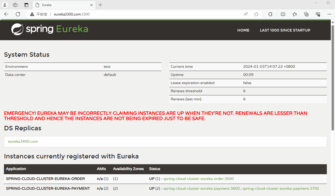Image resolution: width=335 pixels, height=196 pixels.
Task: Close the Eureka browser tab
Action: (91, 5)
